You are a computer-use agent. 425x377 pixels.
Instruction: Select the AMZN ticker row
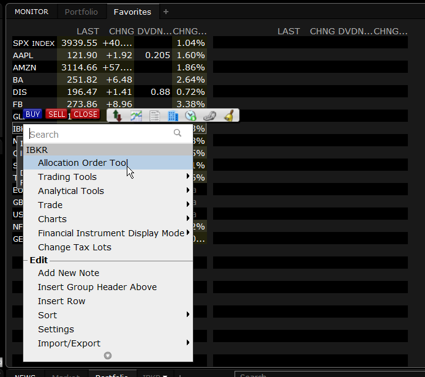(110, 67)
